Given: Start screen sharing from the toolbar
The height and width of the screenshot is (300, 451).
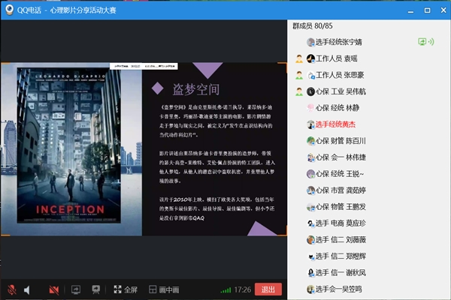Looking at the screenshot, I should coord(76,289).
